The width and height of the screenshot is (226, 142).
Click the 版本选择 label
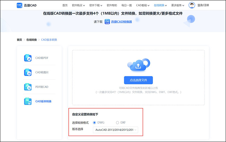[x=77, y=129]
